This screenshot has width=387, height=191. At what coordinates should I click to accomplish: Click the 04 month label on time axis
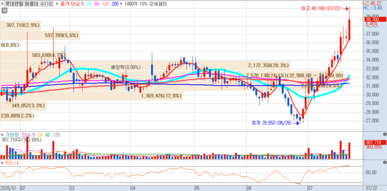[134, 188]
